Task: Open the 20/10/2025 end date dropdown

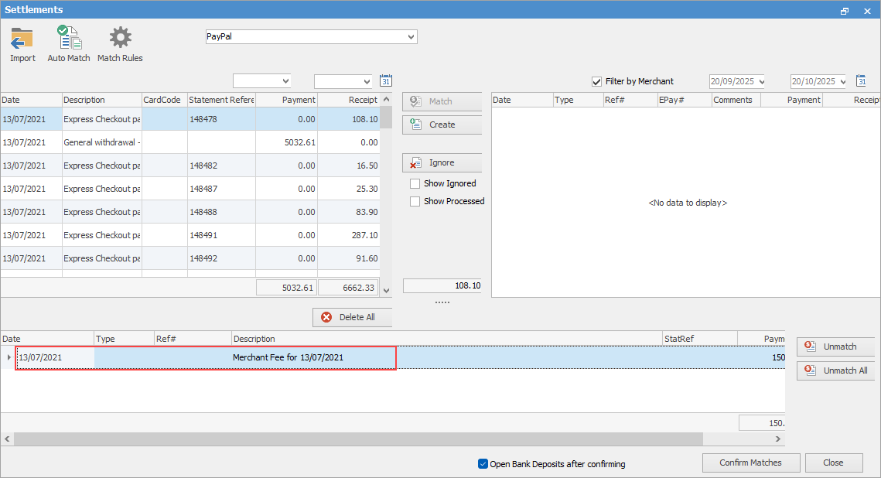Action: coord(841,82)
